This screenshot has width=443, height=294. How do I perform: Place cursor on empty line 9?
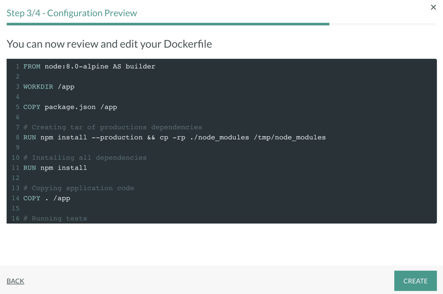click(x=229, y=148)
